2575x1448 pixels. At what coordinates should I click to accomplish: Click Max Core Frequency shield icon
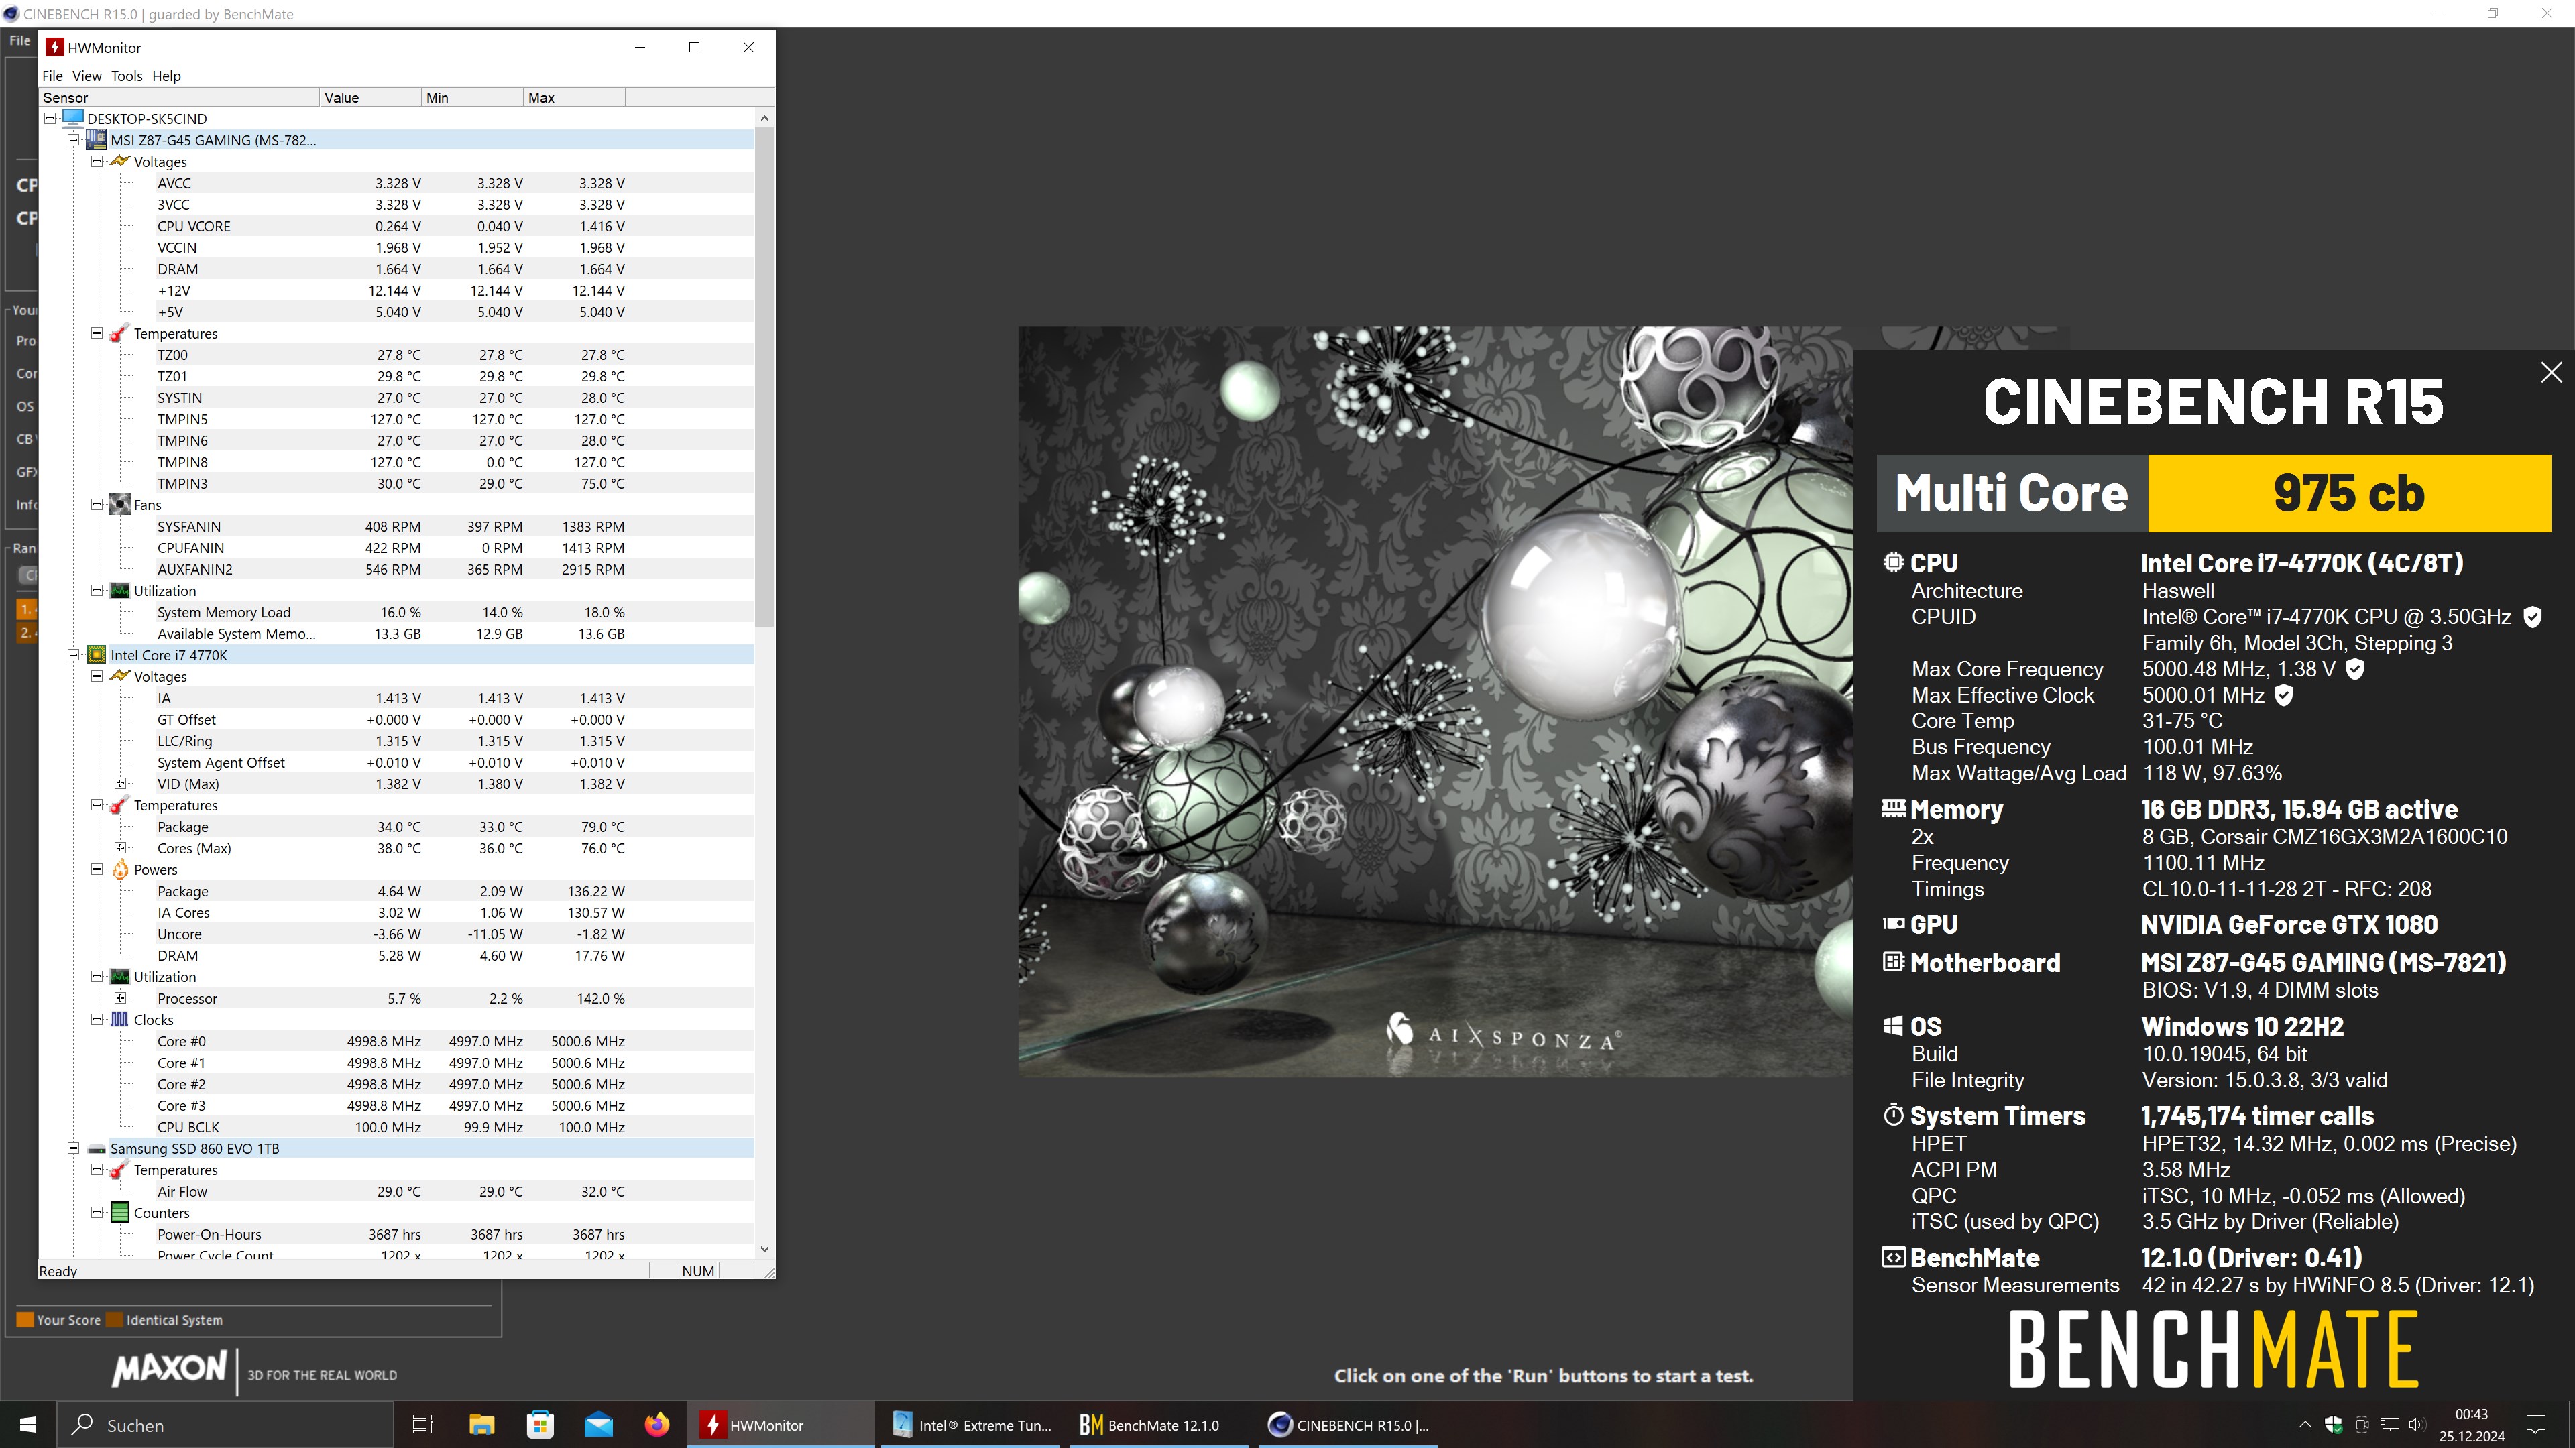[x=2355, y=668]
